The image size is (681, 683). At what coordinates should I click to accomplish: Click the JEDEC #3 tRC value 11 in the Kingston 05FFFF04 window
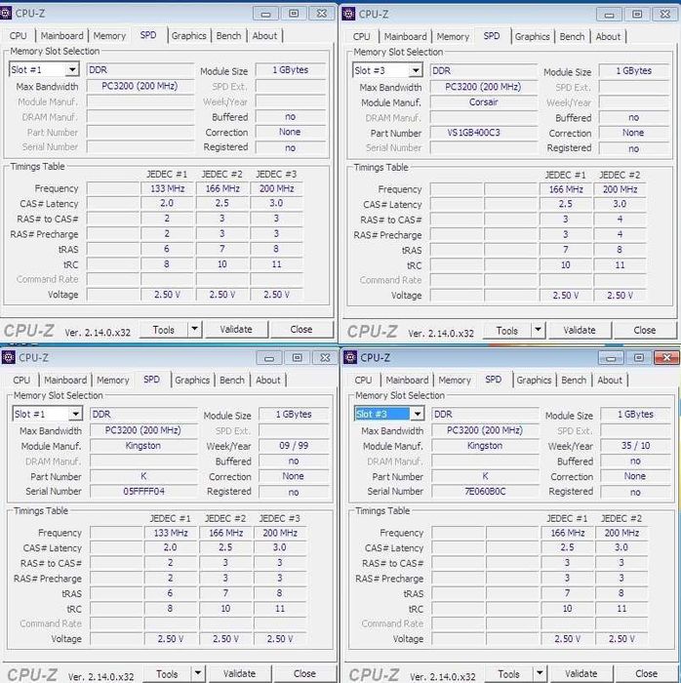coord(280,609)
